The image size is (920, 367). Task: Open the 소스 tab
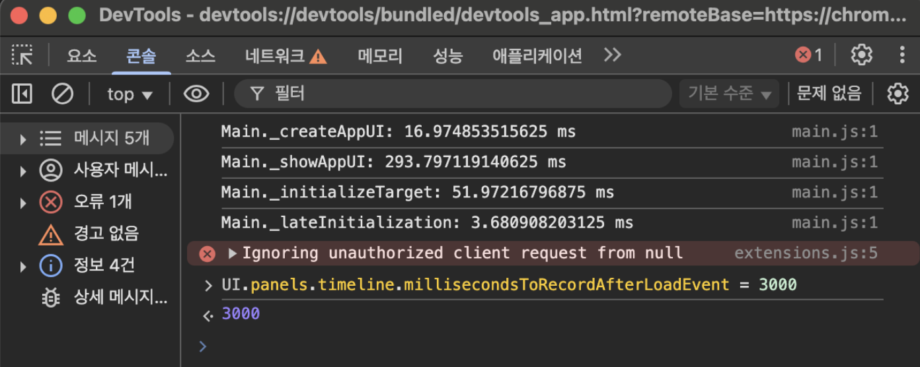[200, 55]
